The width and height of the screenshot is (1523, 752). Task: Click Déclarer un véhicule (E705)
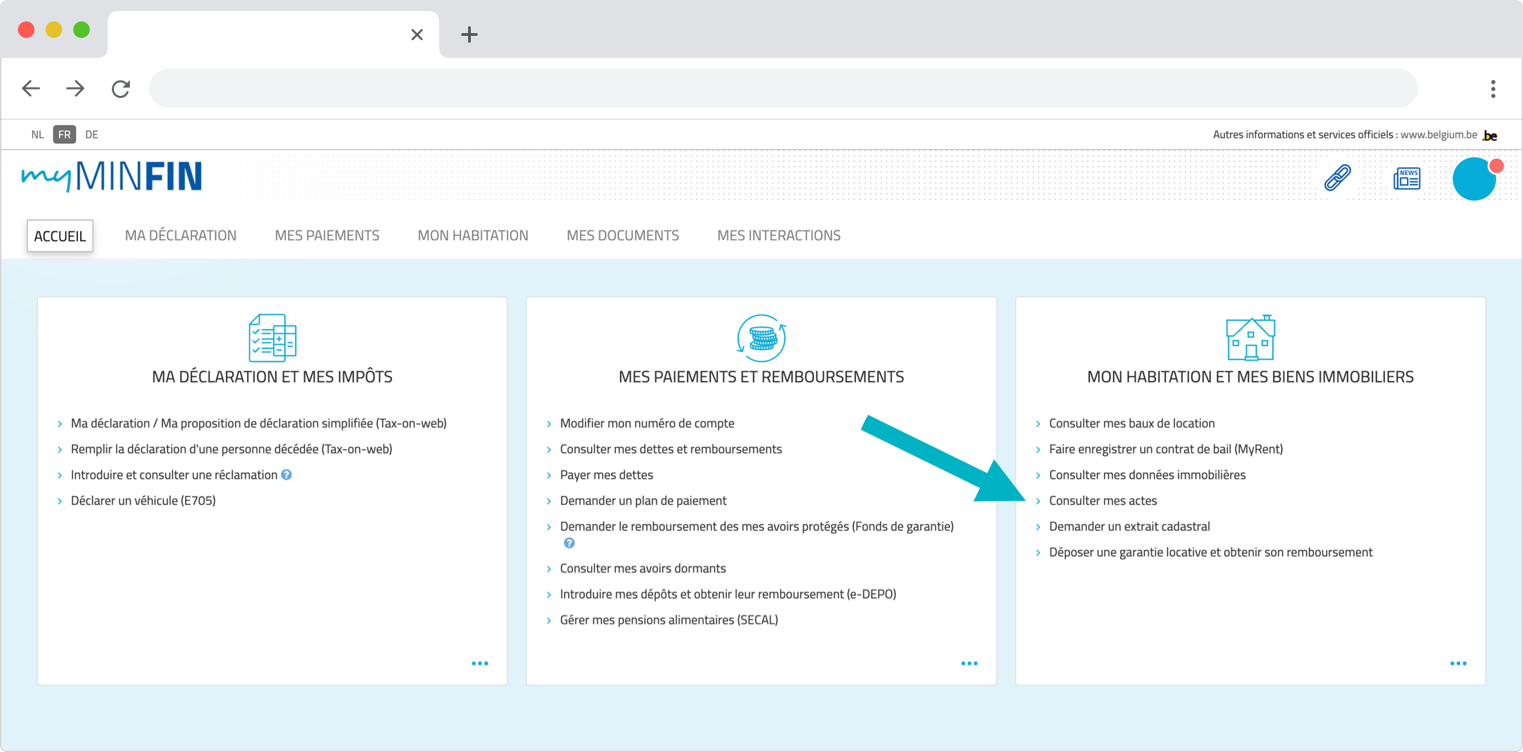pyautogui.click(x=143, y=501)
